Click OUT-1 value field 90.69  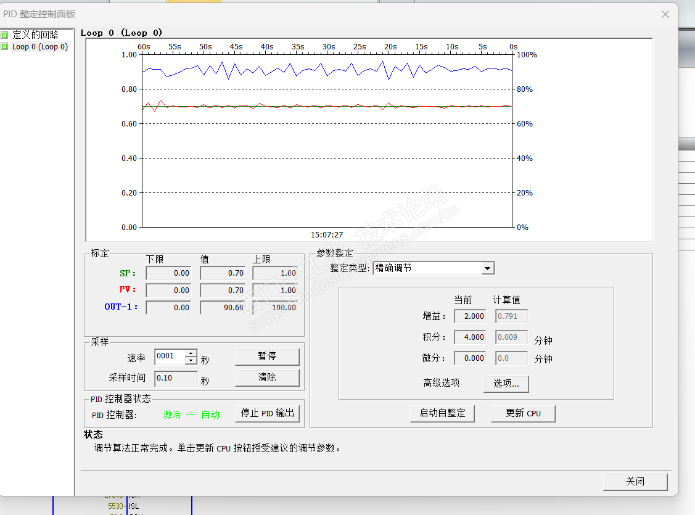tap(223, 308)
